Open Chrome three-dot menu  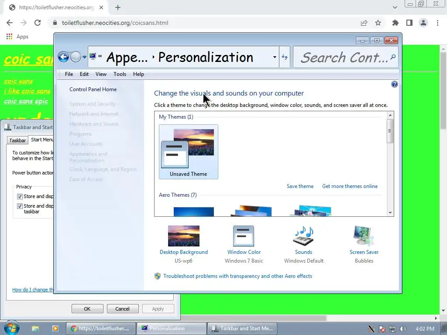tap(437, 23)
